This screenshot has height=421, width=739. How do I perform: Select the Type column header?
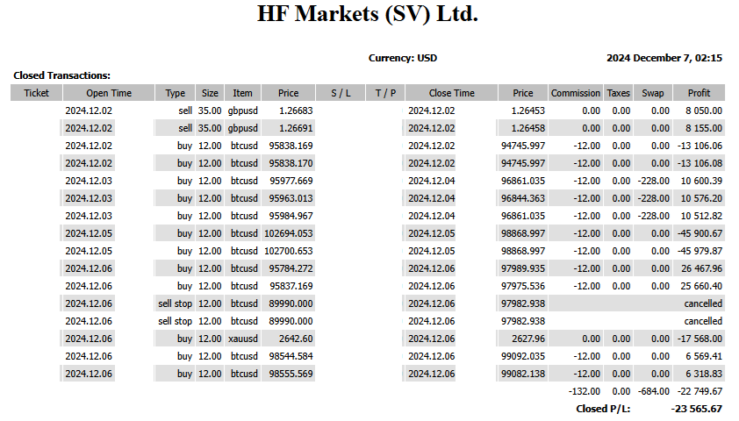(175, 93)
